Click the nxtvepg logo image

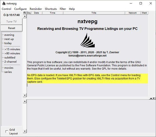click(x=88, y=40)
